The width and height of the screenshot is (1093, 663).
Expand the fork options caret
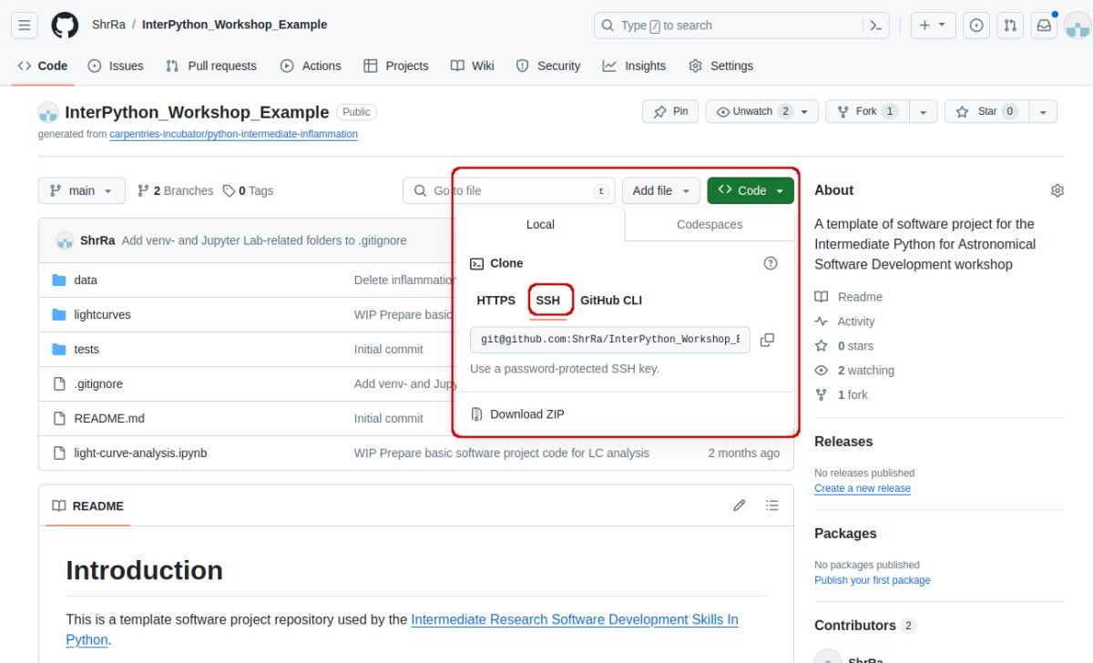(923, 111)
